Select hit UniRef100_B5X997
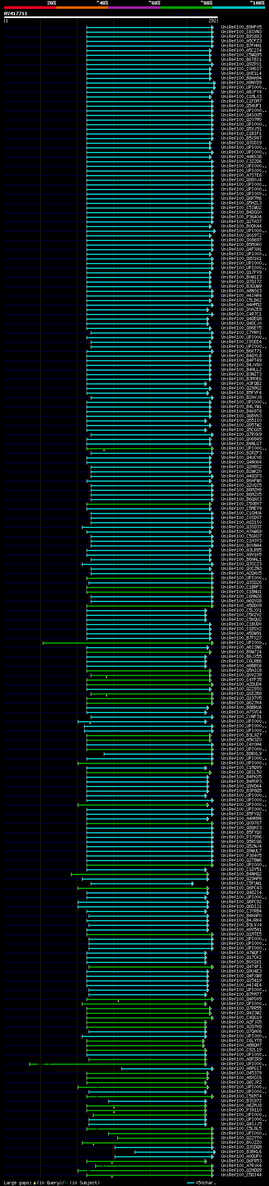Image resolution: width=269 pixels, height=1186 pixels. (x=241, y=138)
